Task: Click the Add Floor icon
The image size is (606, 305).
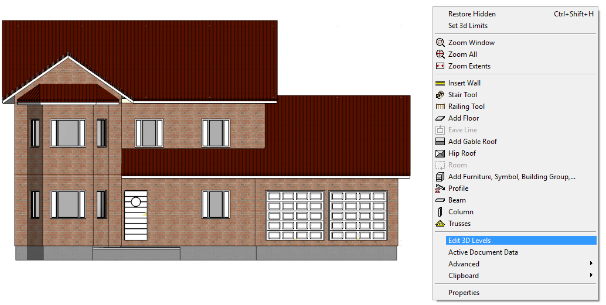Action: pos(440,118)
